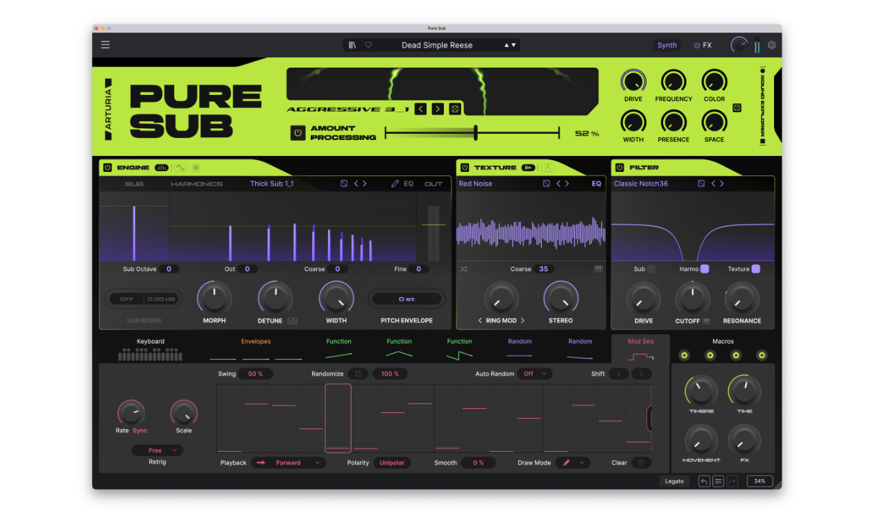
Task: Click the icon next to Detune label
Action: 293,321
